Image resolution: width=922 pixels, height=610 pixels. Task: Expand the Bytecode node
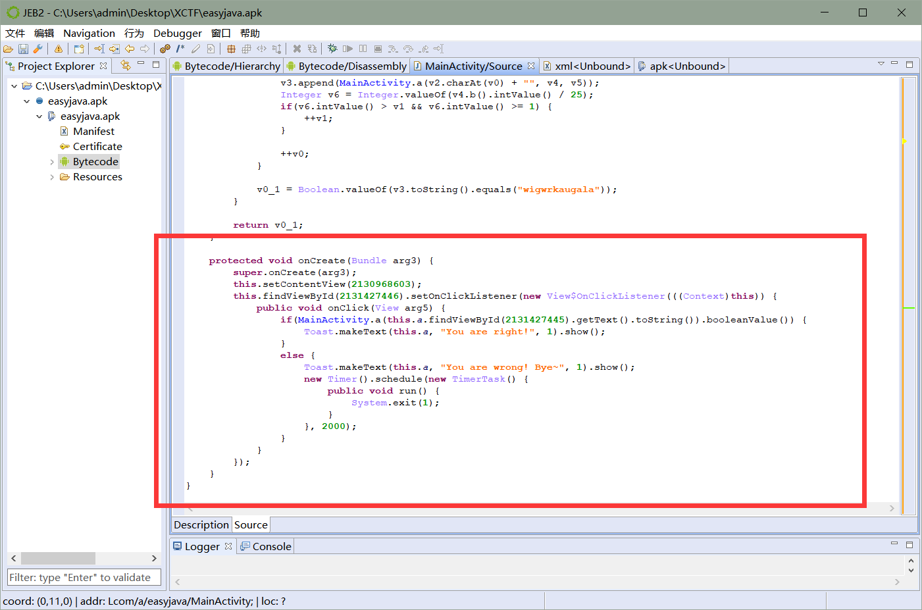(x=52, y=161)
